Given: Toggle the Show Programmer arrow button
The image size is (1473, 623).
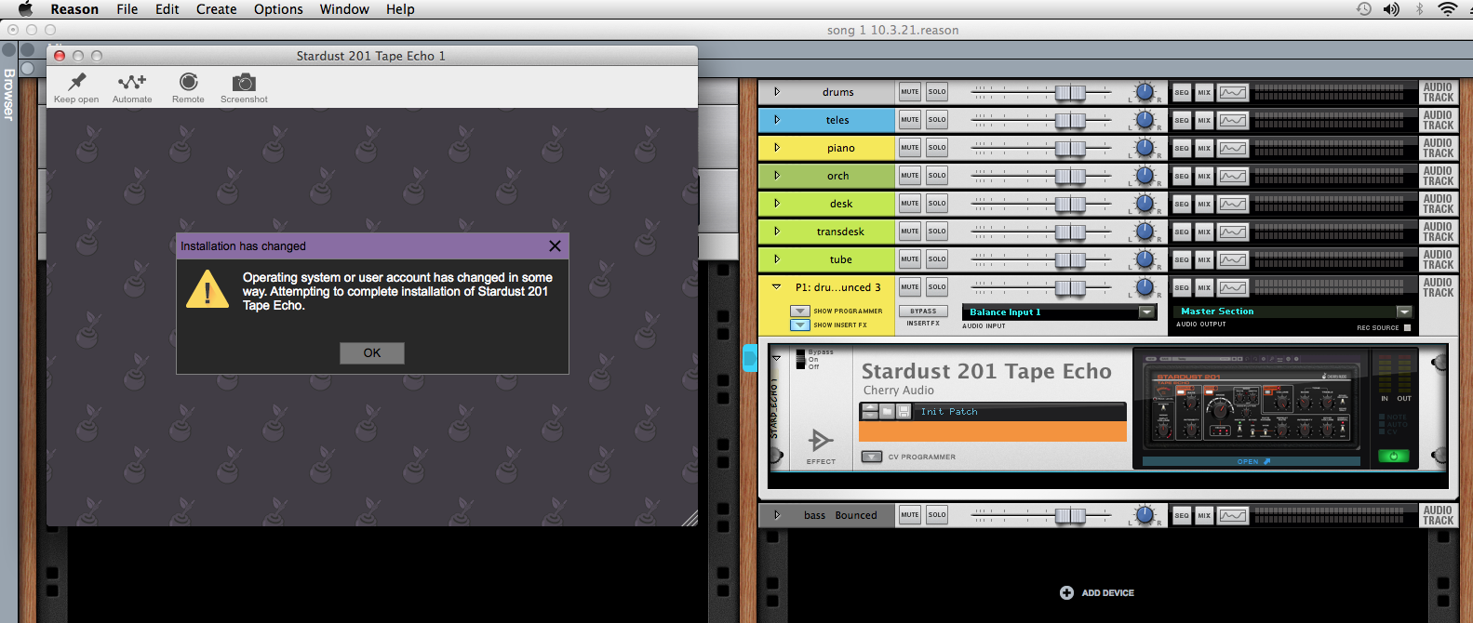Looking at the screenshot, I should tap(800, 311).
